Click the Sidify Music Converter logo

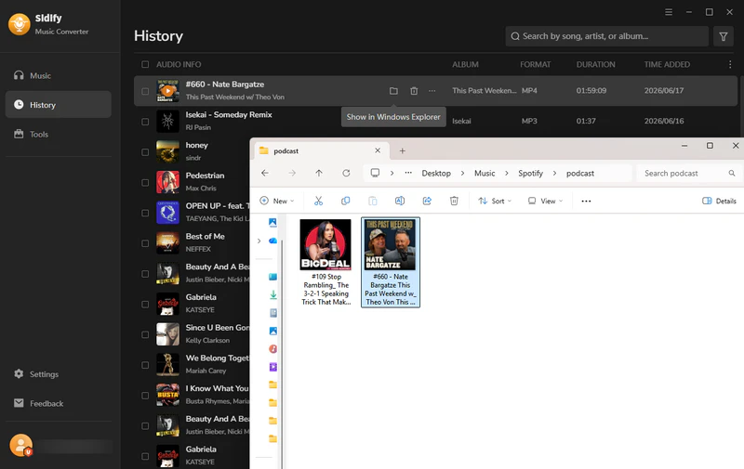(x=19, y=24)
